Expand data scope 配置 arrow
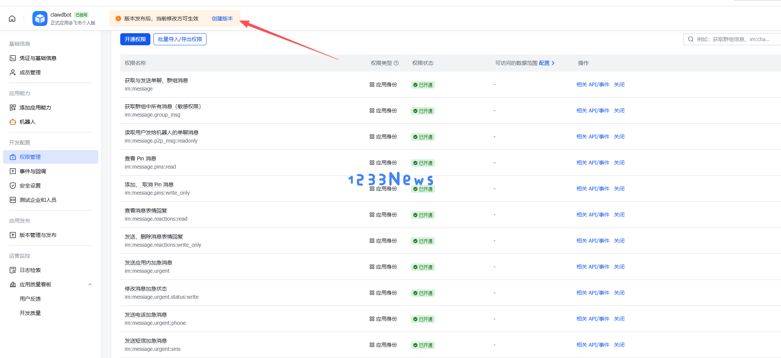Viewport: 781px width, 358px height. click(x=553, y=63)
